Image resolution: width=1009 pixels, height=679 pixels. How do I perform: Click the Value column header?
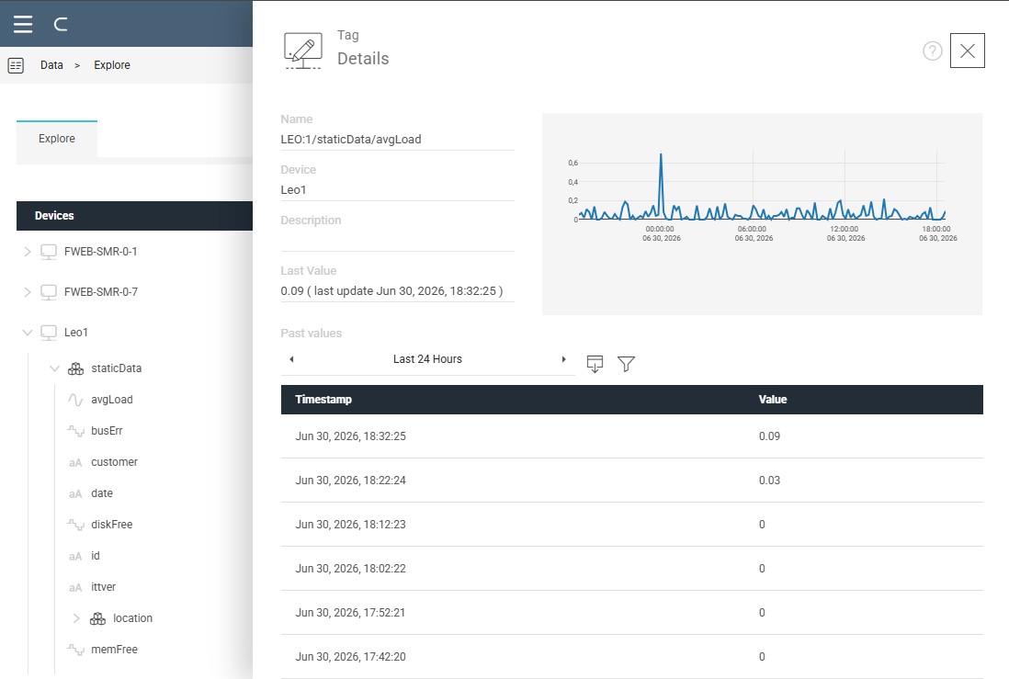772,400
